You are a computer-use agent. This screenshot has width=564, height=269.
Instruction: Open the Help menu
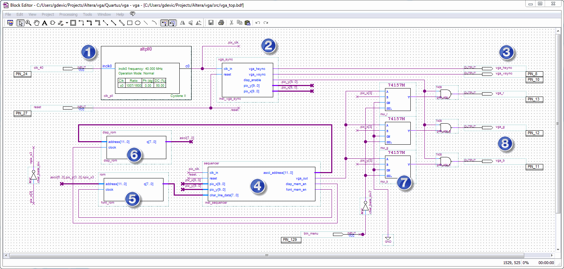point(120,14)
